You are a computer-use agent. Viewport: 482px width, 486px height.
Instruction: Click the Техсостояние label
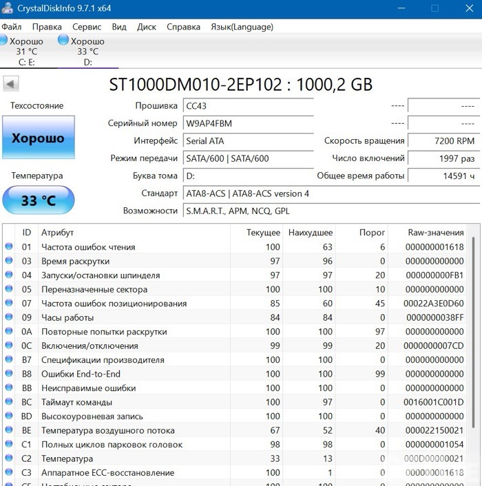tap(37, 106)
